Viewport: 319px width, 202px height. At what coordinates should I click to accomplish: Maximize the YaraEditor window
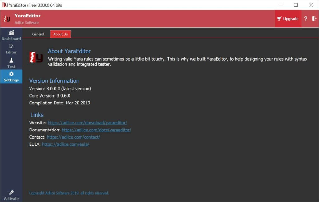(296, 5)
